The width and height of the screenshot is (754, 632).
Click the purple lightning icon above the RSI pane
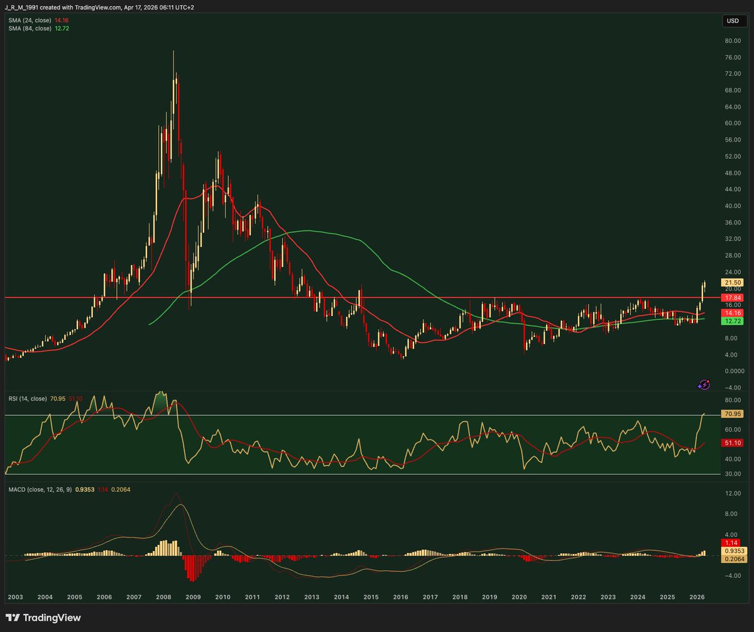(x=705, y=384)
